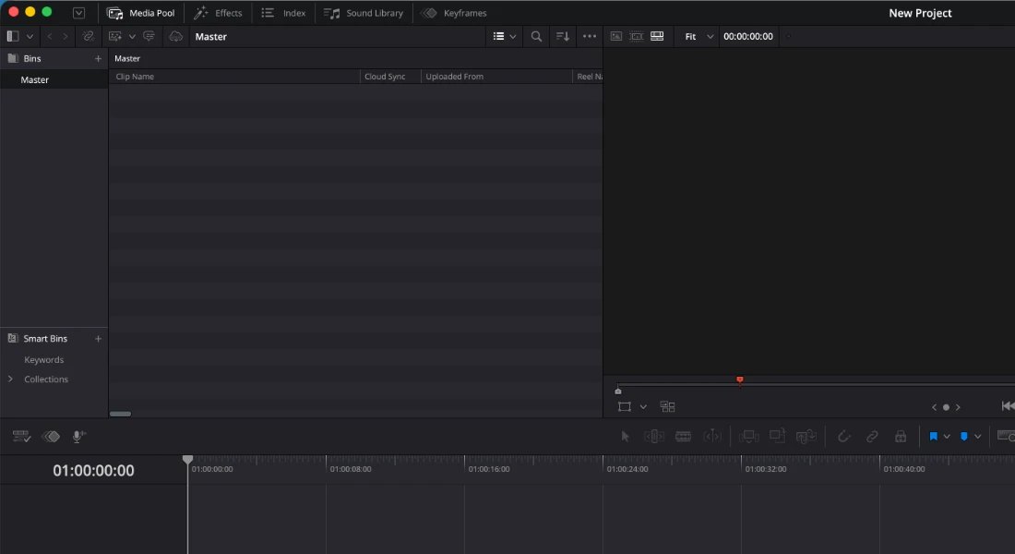Toggle timeline snapping magnet
Viewport: 1015px width, 554px height.
click(844, 437)
